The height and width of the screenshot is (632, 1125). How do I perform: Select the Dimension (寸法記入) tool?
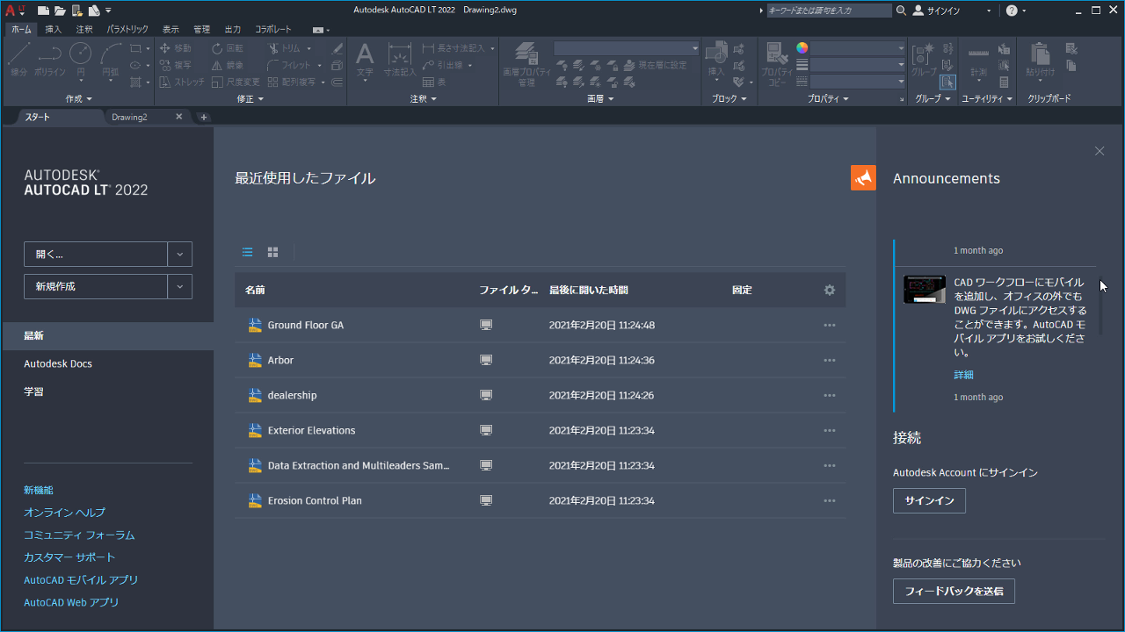pos(400,60)
